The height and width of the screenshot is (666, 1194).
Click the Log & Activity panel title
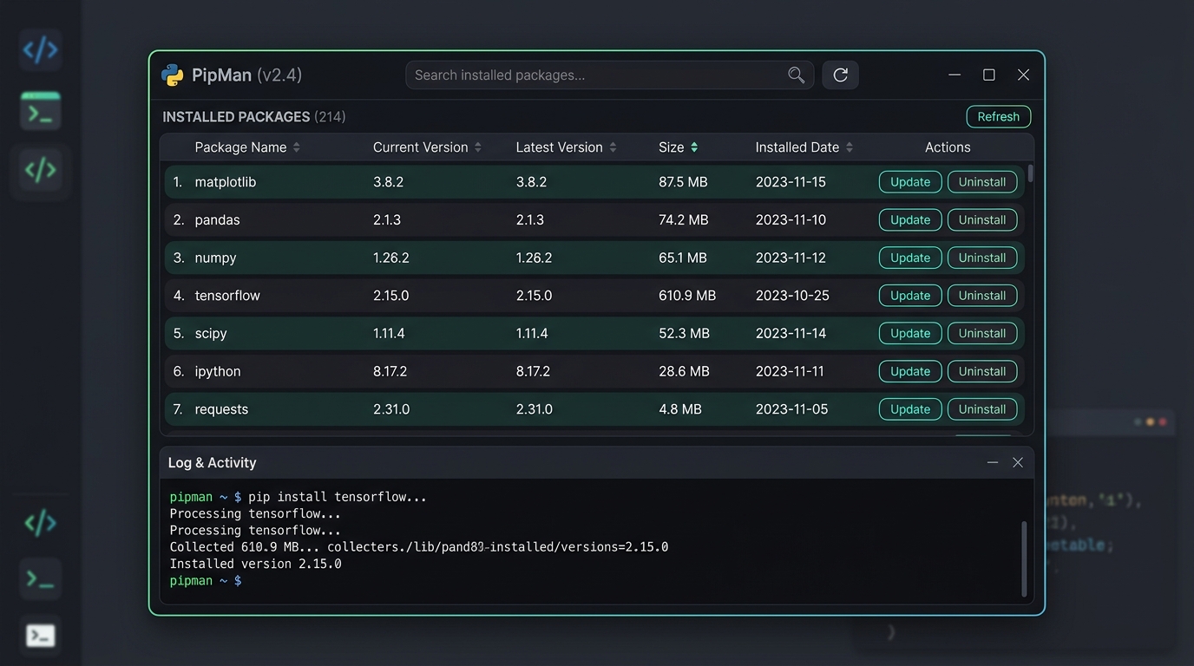point(213,463)
